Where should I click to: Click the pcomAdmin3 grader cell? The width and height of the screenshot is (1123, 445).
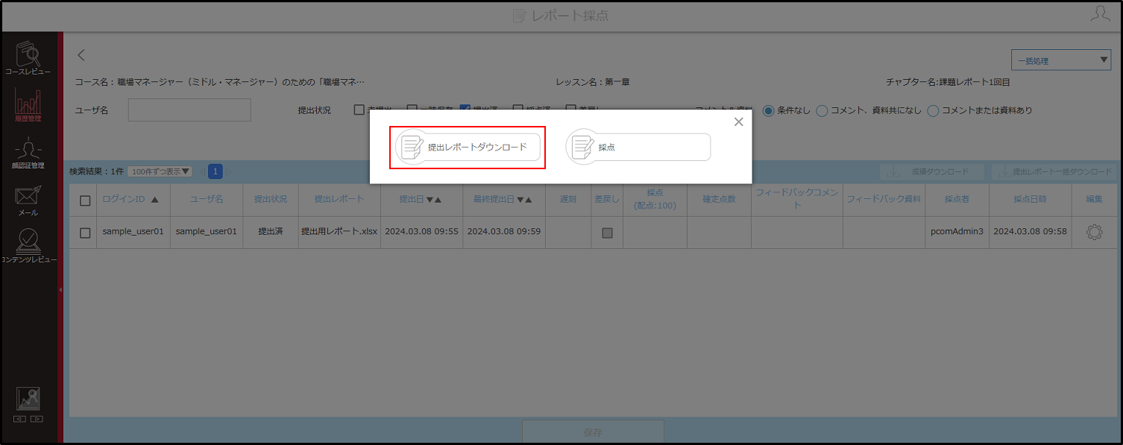coord(957,232)
